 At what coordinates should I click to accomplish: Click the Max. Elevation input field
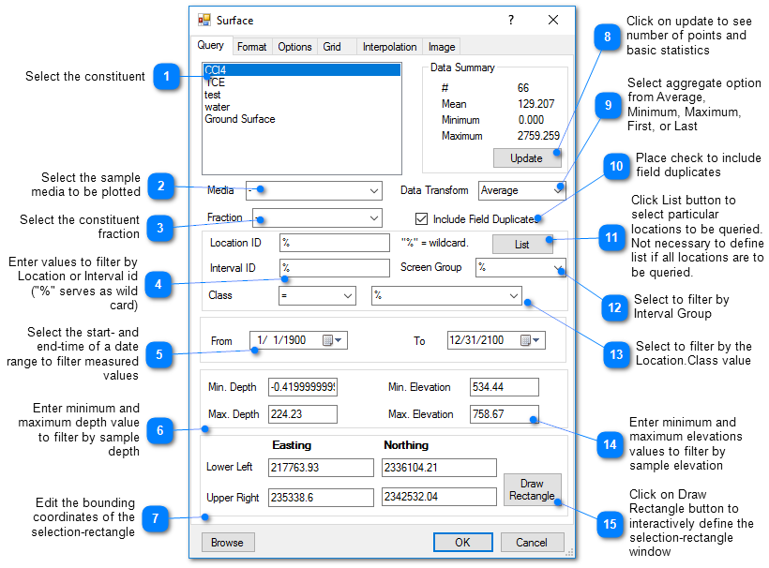504,414
